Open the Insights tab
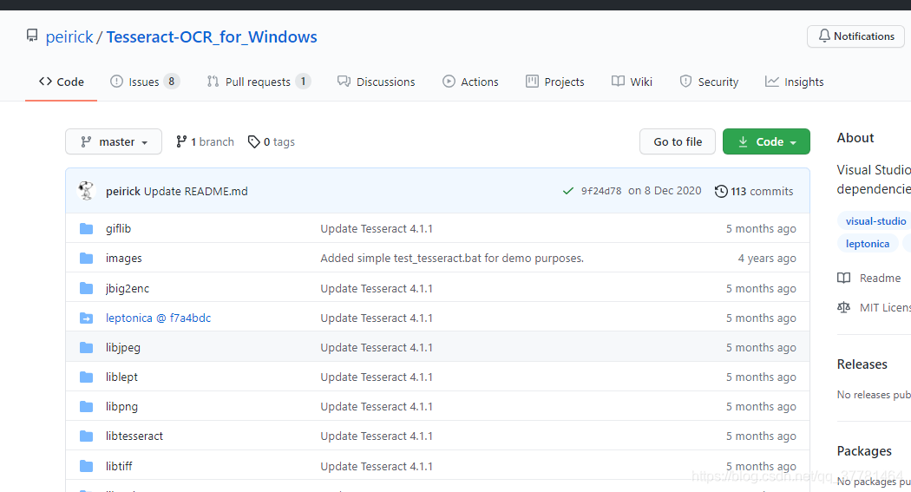Screen dimensions: 911x492 coord(794,82)
